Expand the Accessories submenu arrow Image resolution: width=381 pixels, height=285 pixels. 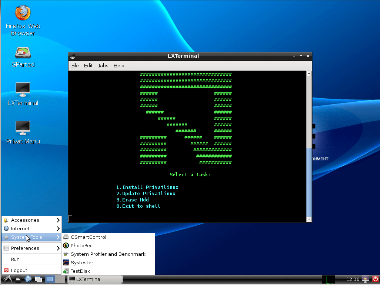(58, 220)
